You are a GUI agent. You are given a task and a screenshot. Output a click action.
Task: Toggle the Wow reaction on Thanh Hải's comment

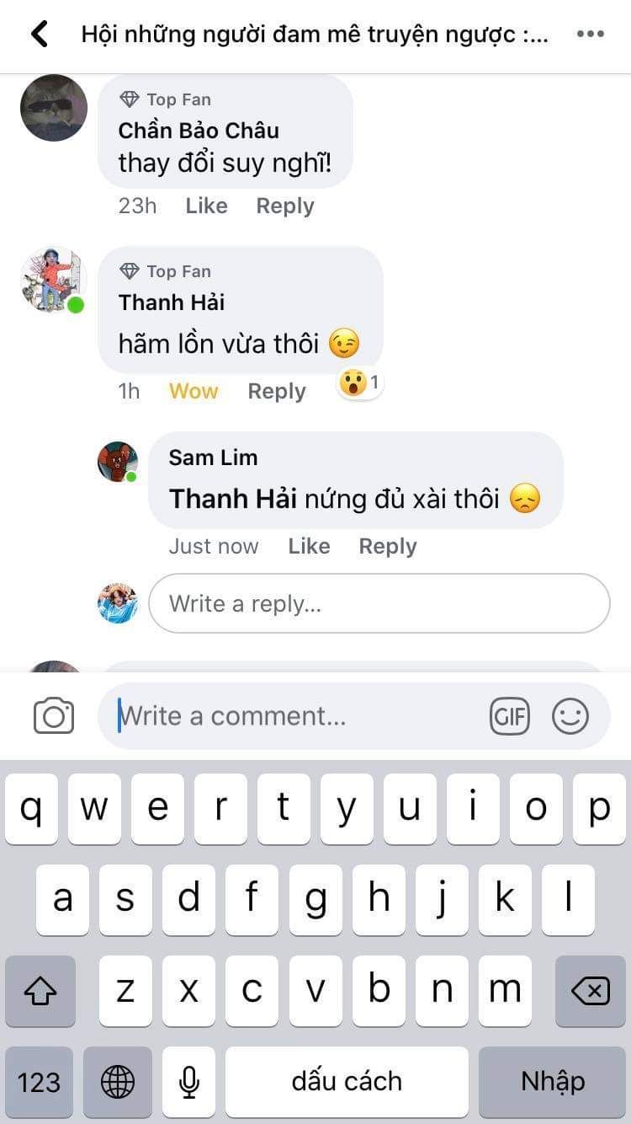pyautogui.click(x=194, y=392)
